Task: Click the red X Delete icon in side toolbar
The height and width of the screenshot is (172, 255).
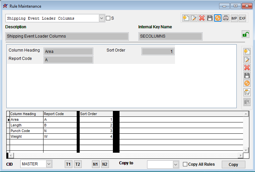Action: point(247,68)
